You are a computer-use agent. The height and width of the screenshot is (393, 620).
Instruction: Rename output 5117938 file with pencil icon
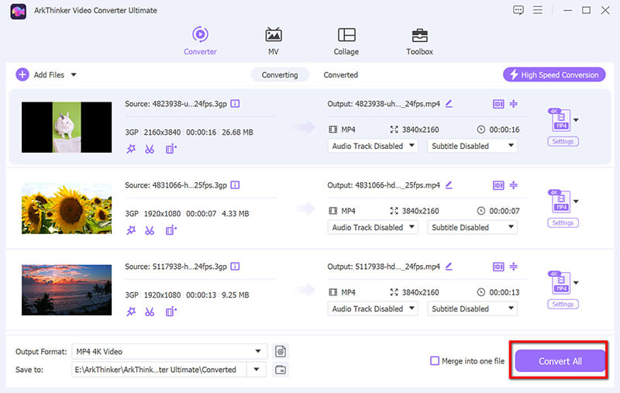[449, 267]
